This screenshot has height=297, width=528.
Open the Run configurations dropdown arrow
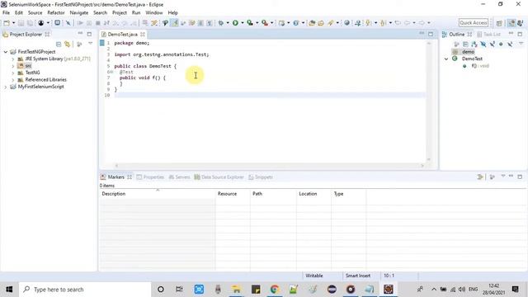(x=243, y=23)
